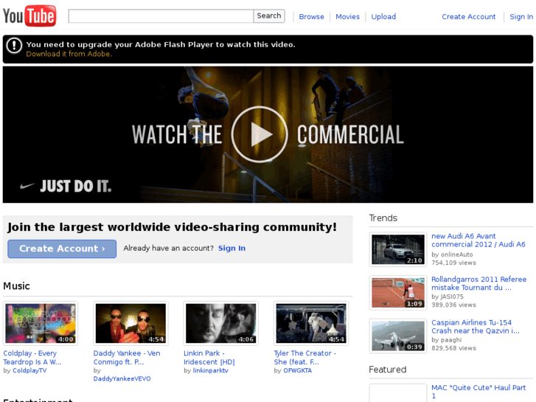Screen dimensions: 536x402
Task: Visit the DaddyYankeeVEVO channel link
Action: (122, 378)
